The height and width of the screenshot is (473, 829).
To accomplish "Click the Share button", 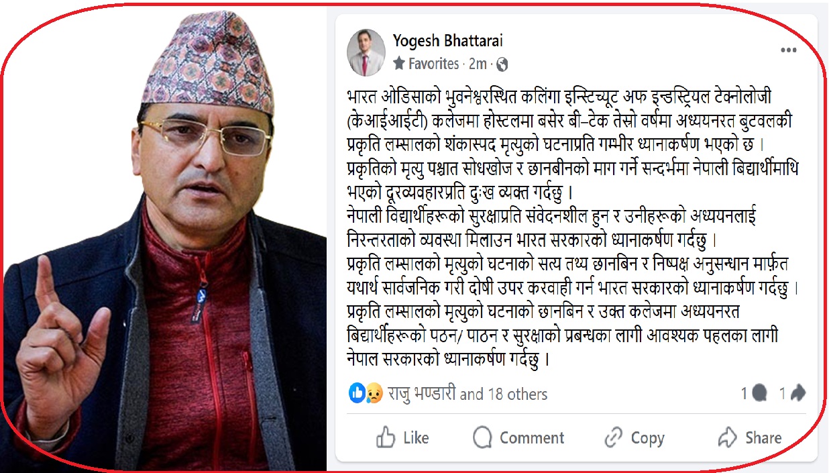I will pyautogui.click(x=750, y=438).
